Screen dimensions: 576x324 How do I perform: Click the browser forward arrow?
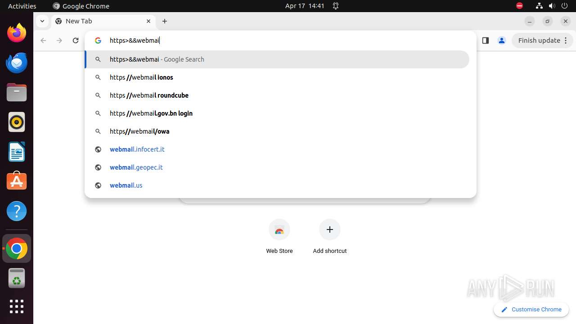click(59, 40)
